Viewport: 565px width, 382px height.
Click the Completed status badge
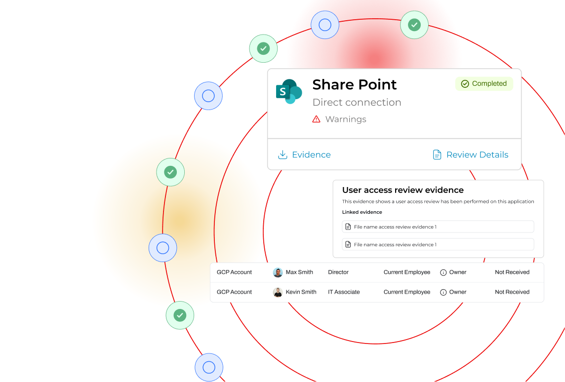484,84
